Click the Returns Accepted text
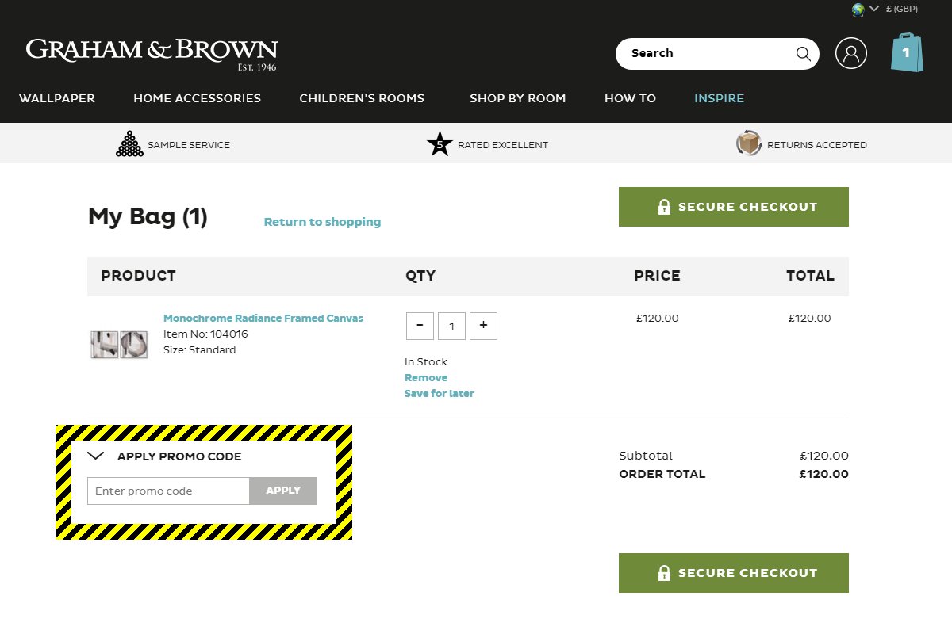This screenshot has height=634, width=952. pyautogui.click(x=817, y=145)
